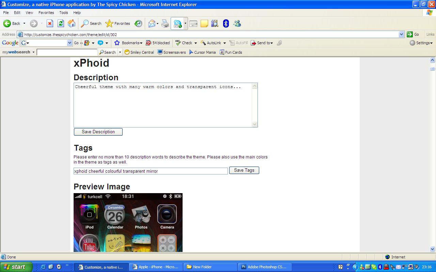The height and width of the screenshot is (272, 436).
Task: Open the Favorites menu
Action: pyautogui.click(x=46, y=13)
